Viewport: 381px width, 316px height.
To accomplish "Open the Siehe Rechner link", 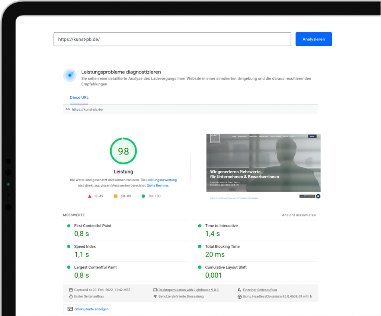I will [158, 186].
